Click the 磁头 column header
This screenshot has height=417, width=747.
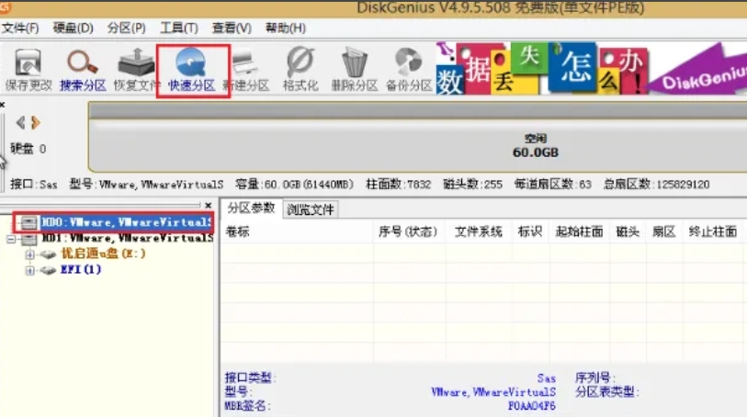click(628, 231)
